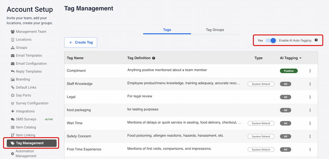This screenshot has width=329, height=159.
Task: Click the food packaging tag name
Action: pyautogui.click(x=79, y=110)
